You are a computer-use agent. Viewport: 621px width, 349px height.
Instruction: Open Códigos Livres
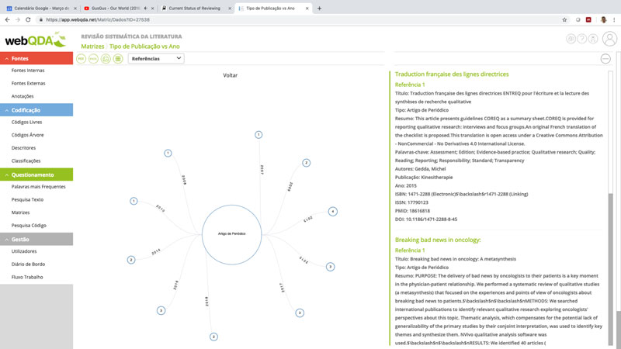pos(26,123)
